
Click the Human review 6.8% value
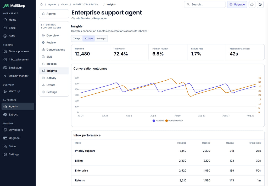(158, 54)
